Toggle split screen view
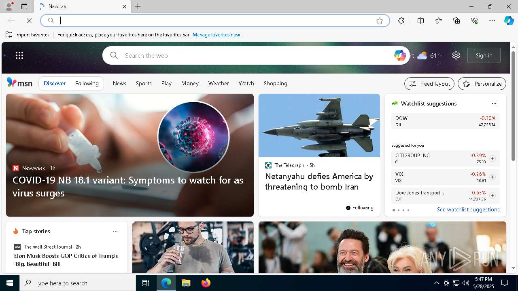 point(420,21)
